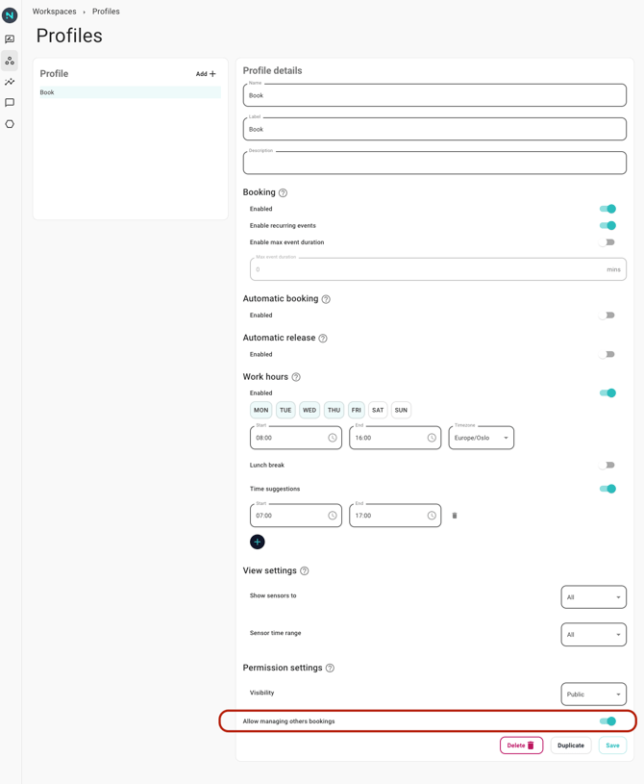
Task: Toggle Enable max event duration switch
Action: 607,242
